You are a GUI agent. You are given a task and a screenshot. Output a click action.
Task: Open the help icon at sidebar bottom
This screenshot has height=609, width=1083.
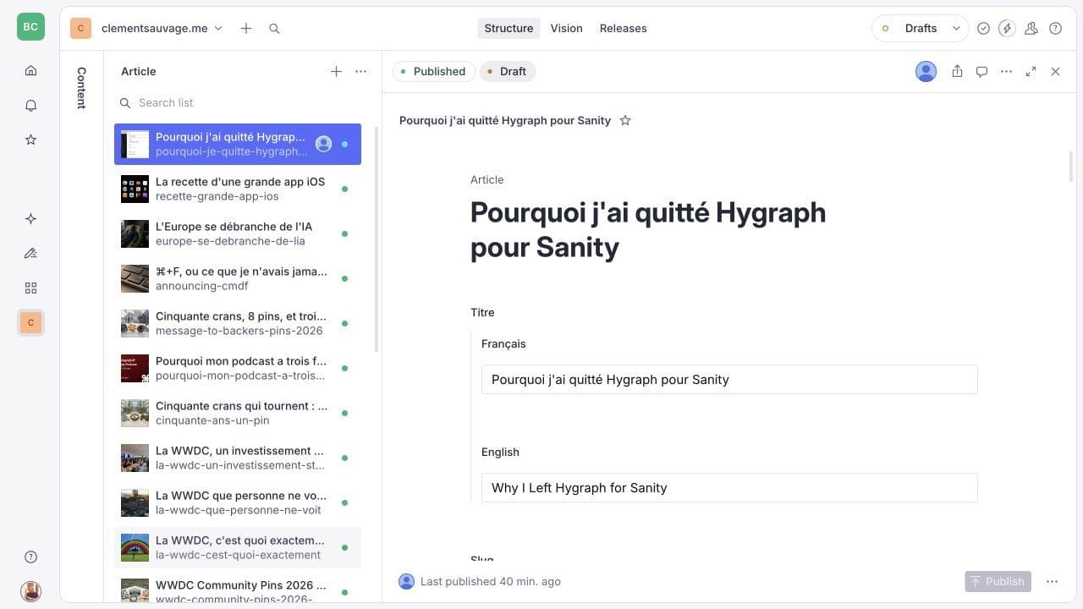(x=30, y=557)
